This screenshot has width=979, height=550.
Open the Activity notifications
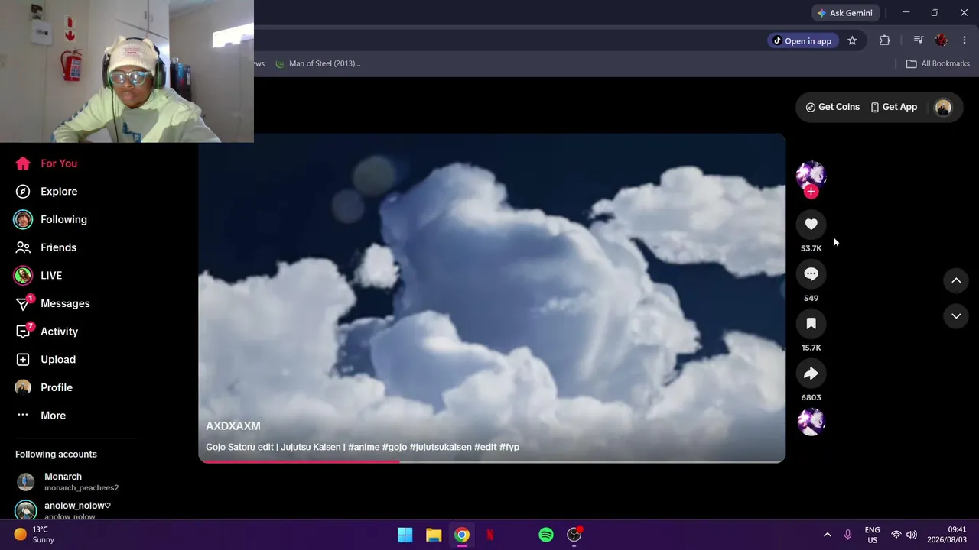pos(47,332)
